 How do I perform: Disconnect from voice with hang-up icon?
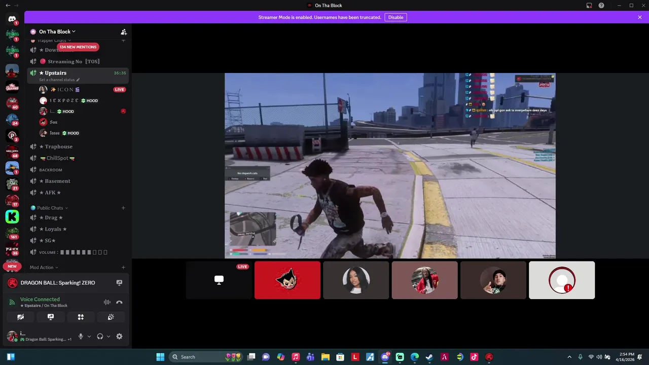pos(119,302)
